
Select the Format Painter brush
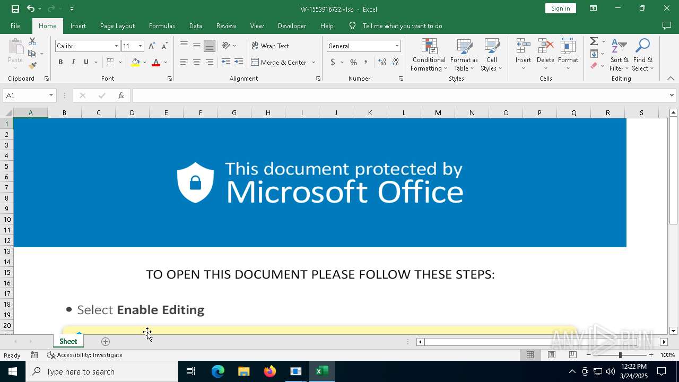(x=32, y=66)
